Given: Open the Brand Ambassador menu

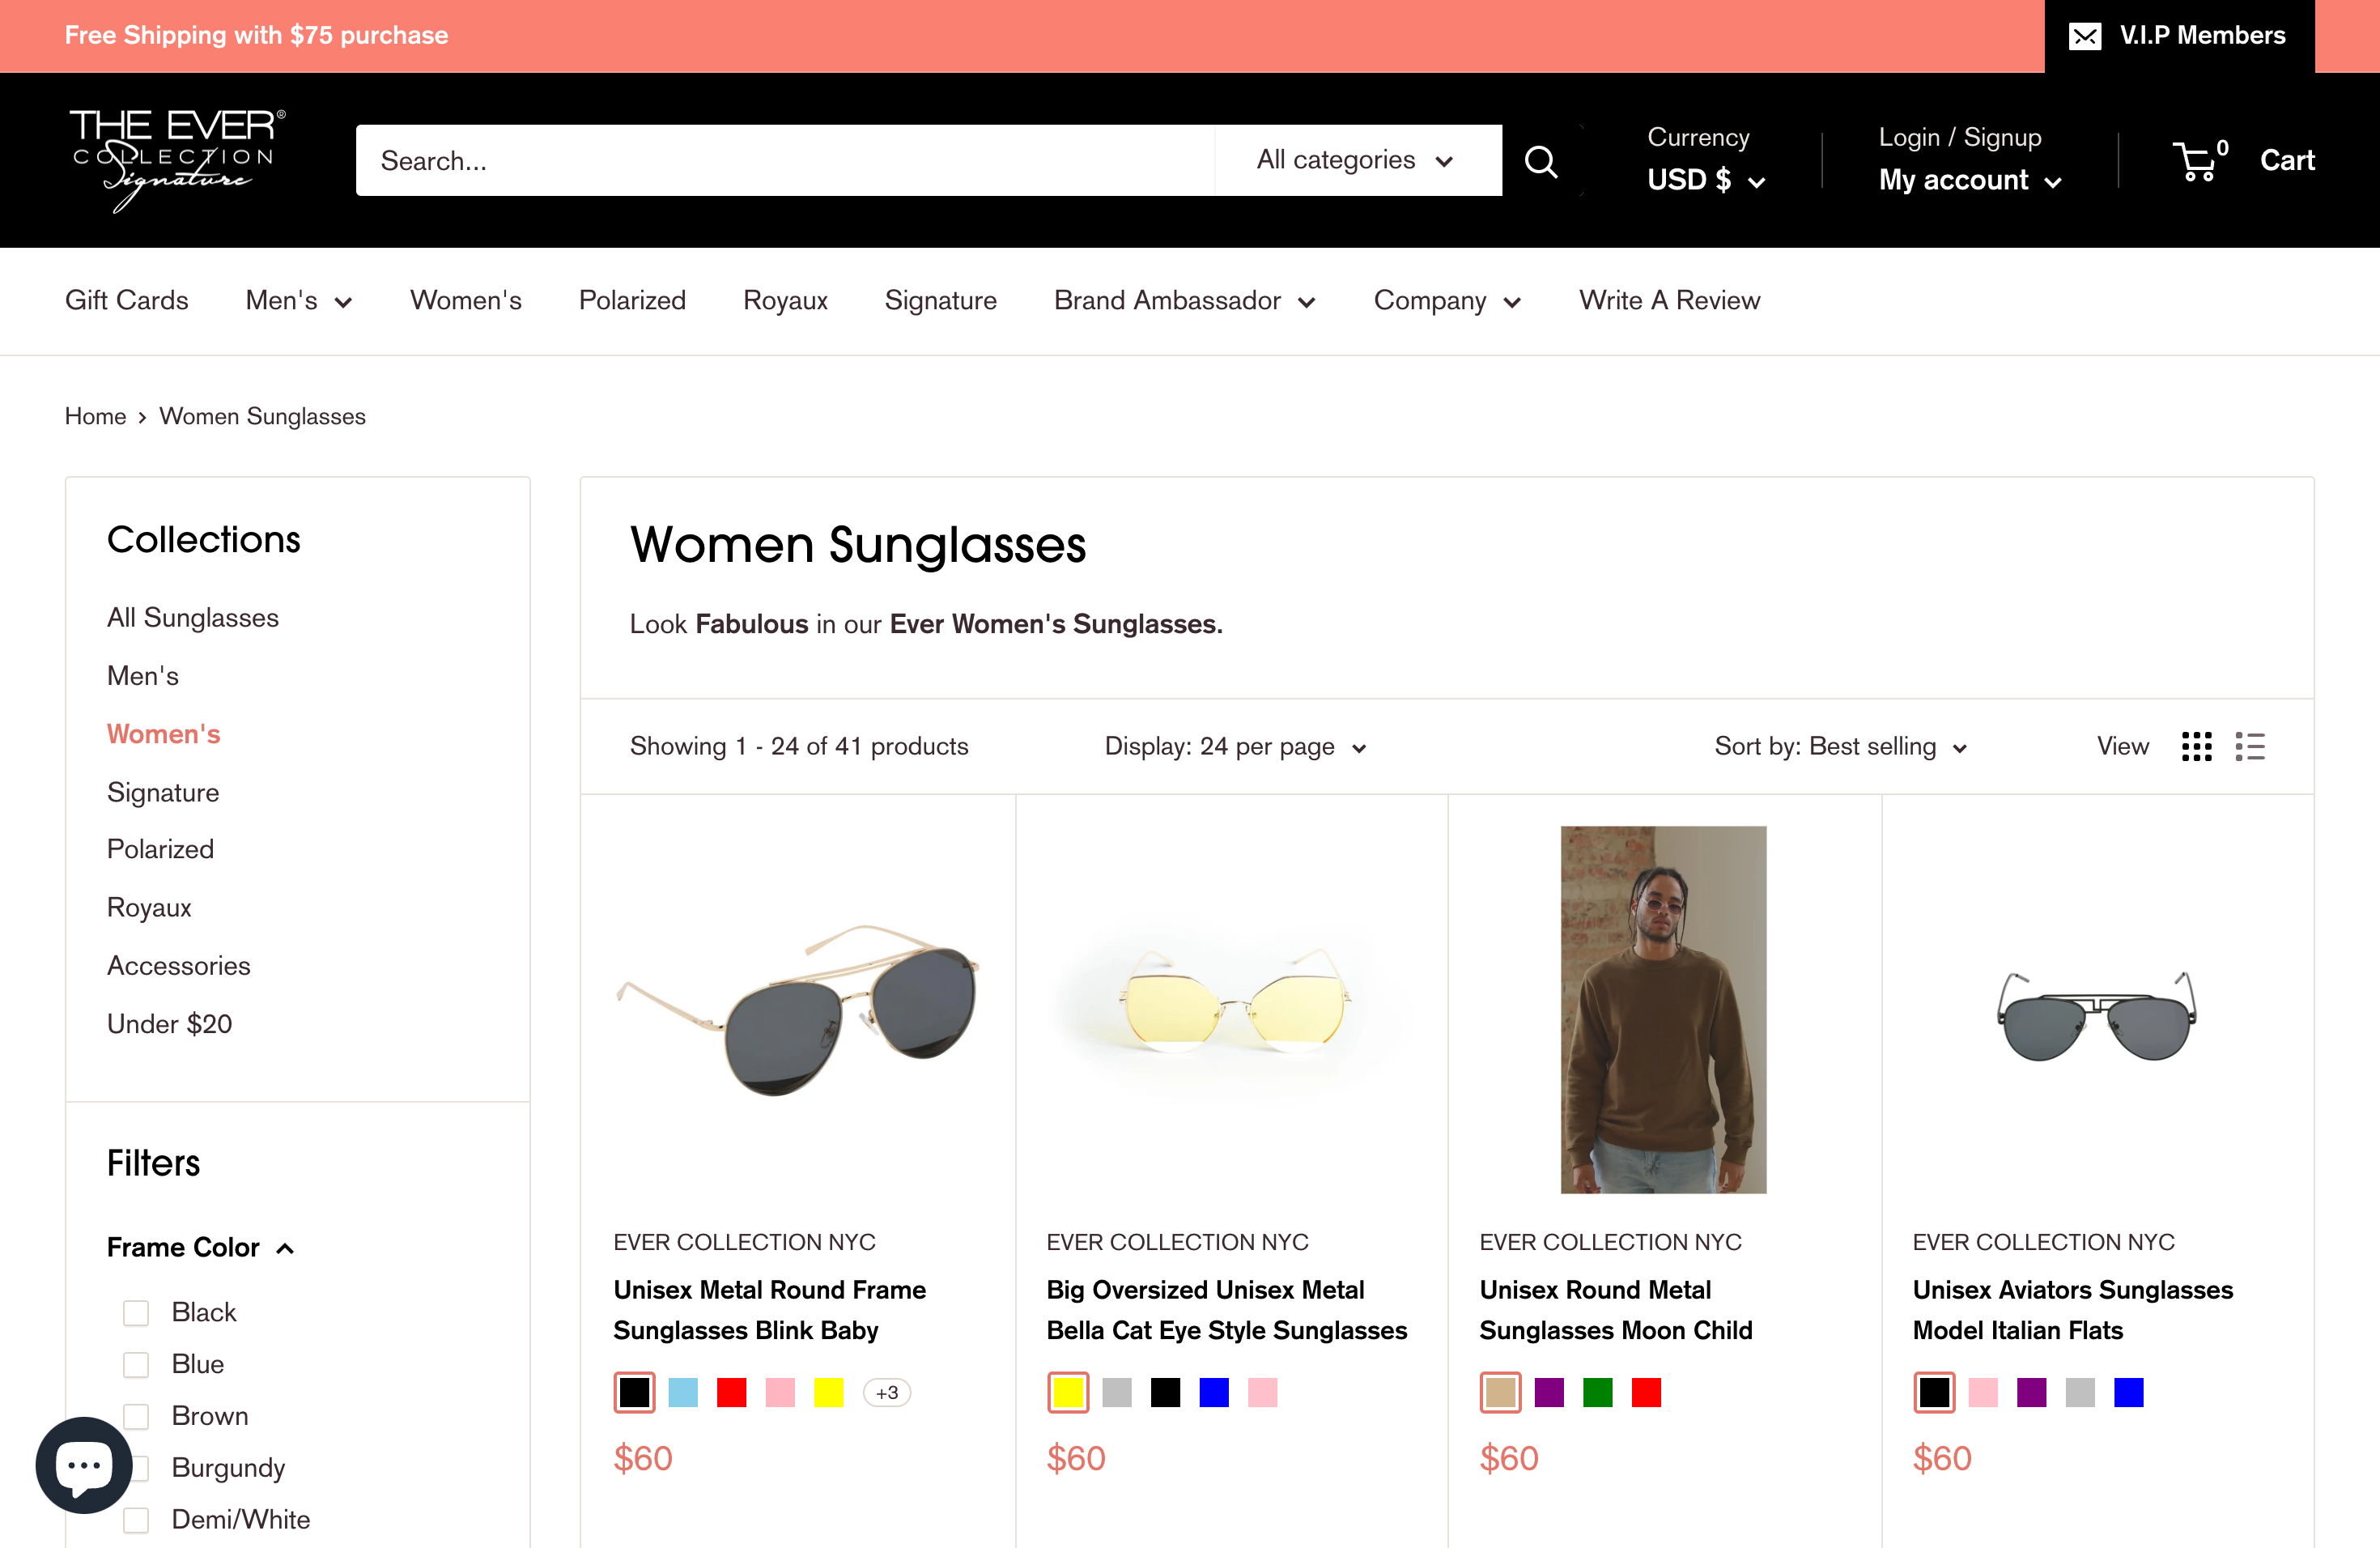Looking at the screenshot, I should [x=1184, y=300].
